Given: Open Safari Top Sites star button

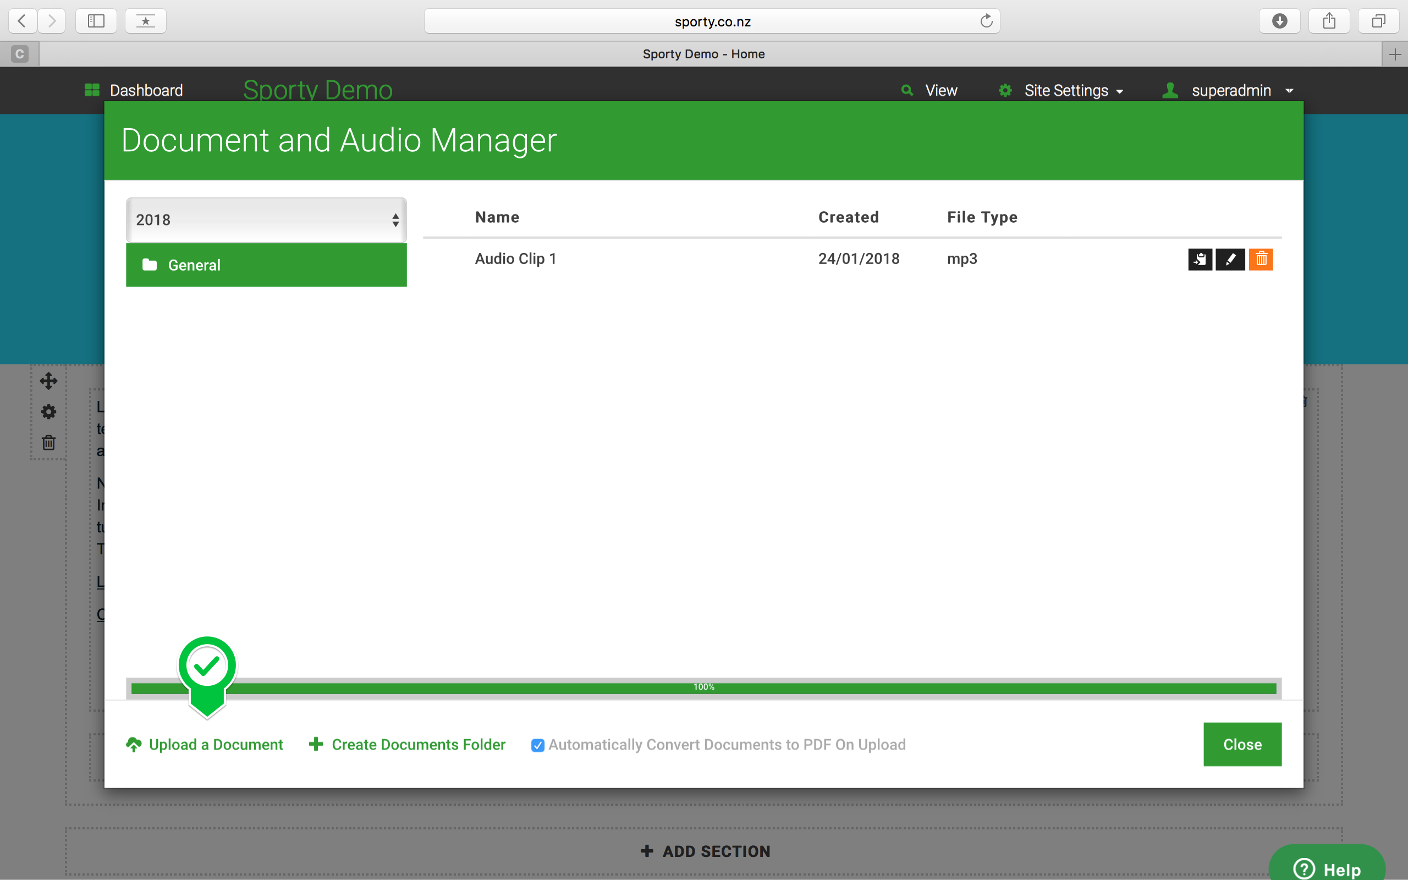Looking at the screenshot, I should point(145,21).
